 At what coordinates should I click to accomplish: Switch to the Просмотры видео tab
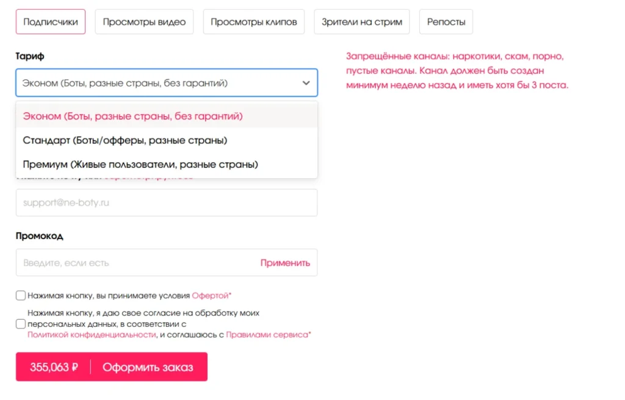click(x=144, y=21)
